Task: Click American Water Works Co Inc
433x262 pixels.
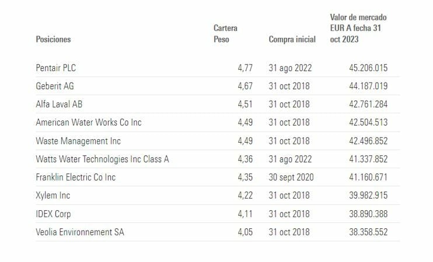Action: tap(89, 122)
